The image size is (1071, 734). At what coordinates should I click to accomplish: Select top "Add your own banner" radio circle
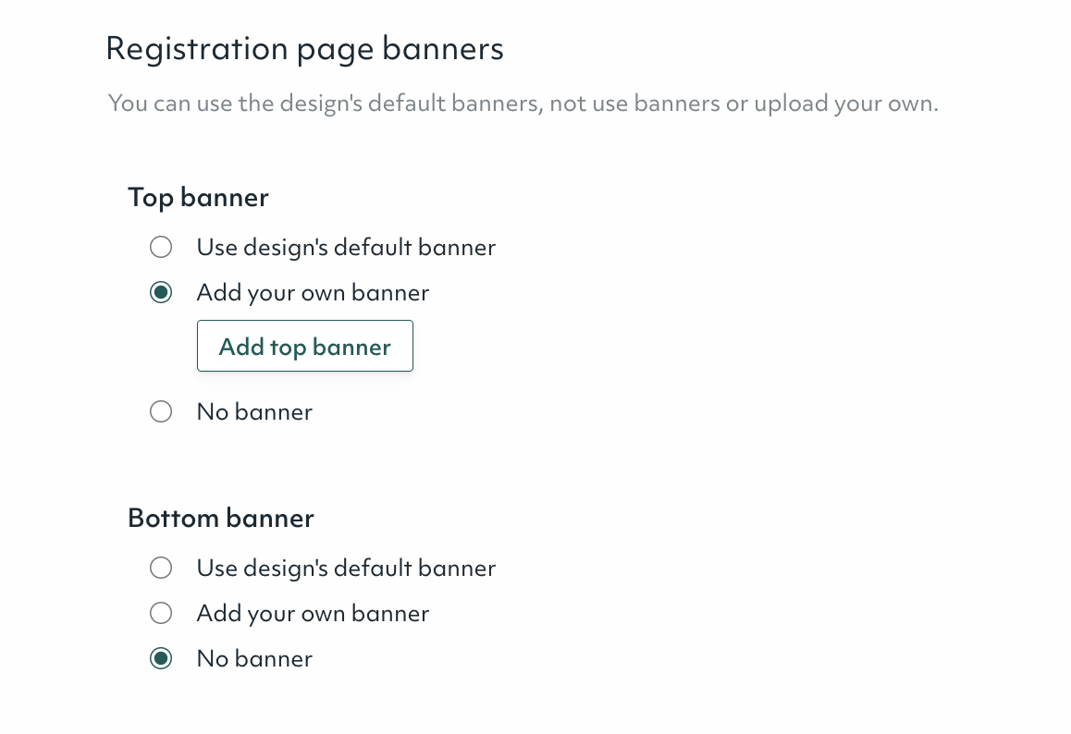tap(161, 293)
